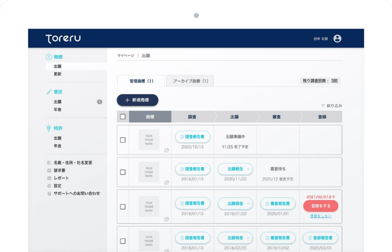Click the red 登録をする button
Viewport: 392px width, 252px height.
point(321,206)
